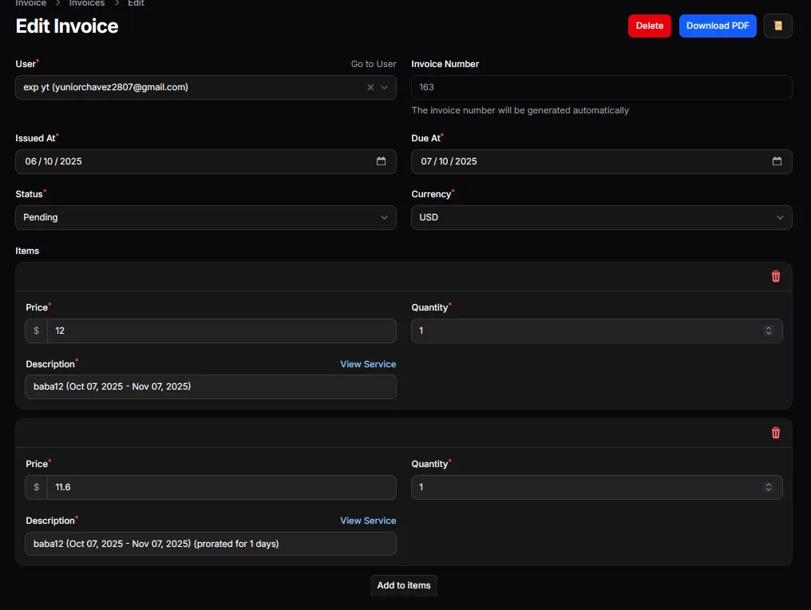Image resolution: width=811 pixels, height=610 pixels.
Task: Click the scroll icon button beside Download PDF
Action: pos(777,26)
